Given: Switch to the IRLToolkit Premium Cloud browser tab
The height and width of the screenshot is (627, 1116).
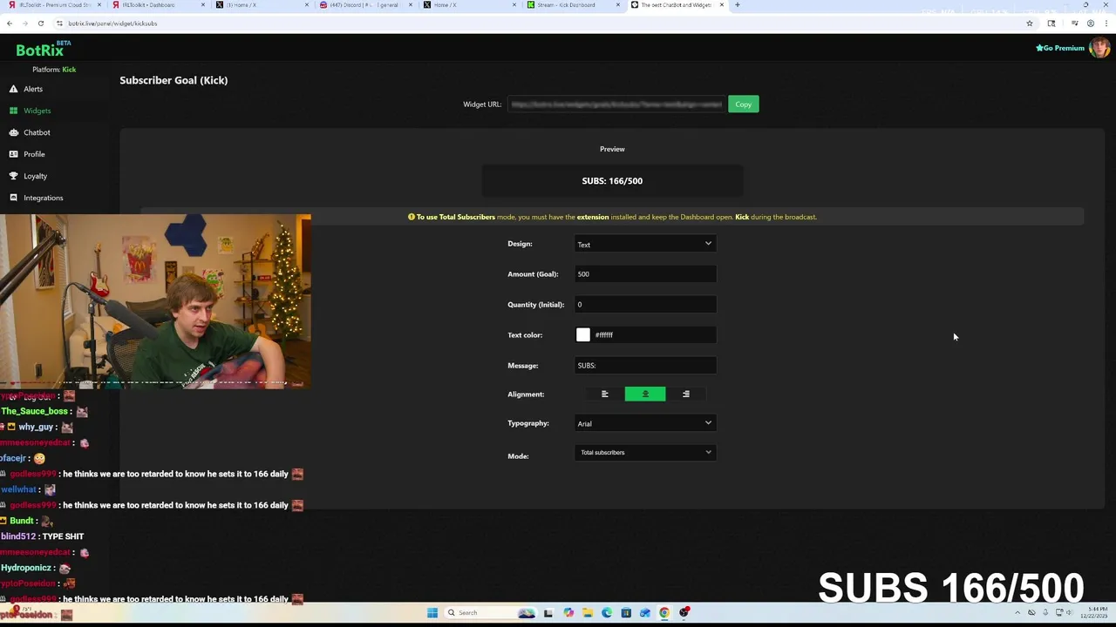Looking at the screenshot, I should [x=52, y=5].
